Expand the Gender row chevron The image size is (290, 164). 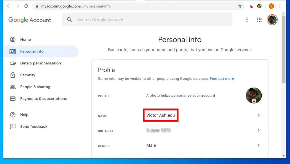(258, 145)
